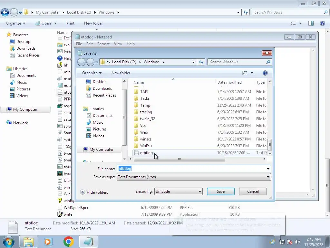Select the ntbtlog file in dialog list

[x=147, y=153]
